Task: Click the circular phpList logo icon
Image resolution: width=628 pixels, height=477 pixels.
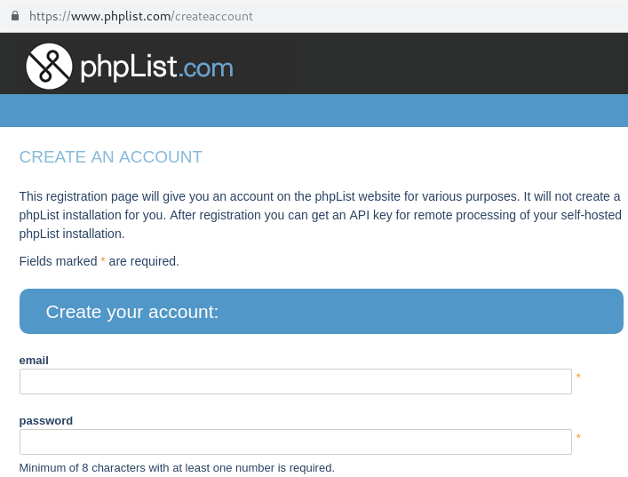Action: [x=49, y=66]
